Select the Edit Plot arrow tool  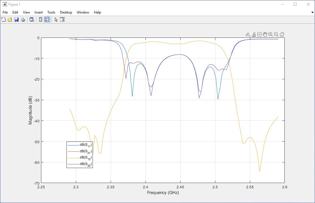[56, 19]
